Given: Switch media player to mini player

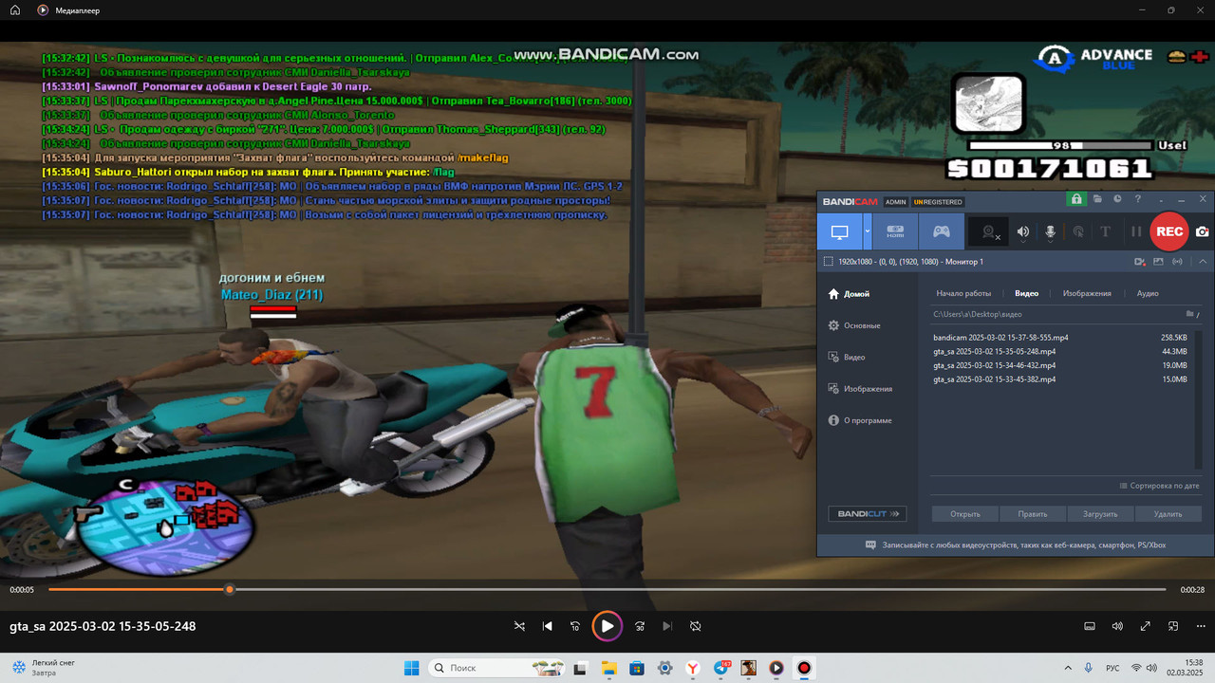Looking at the screenshot, I should click(x=1173, y=626).
